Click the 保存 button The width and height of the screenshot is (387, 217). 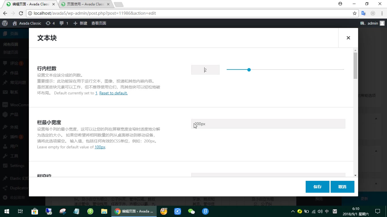click(x=317, y=187)
